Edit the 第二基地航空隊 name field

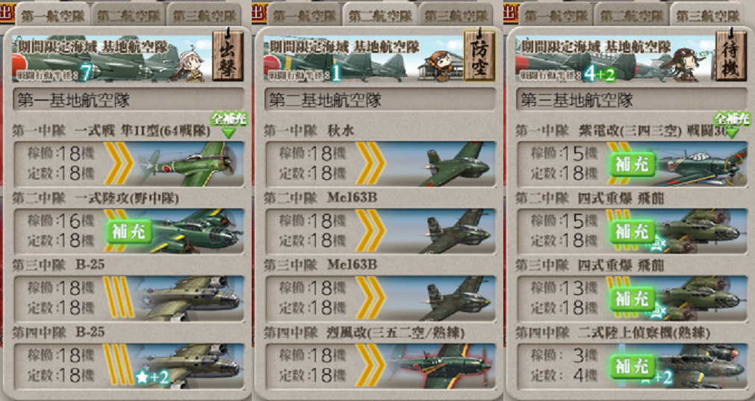tap(380, 99)
